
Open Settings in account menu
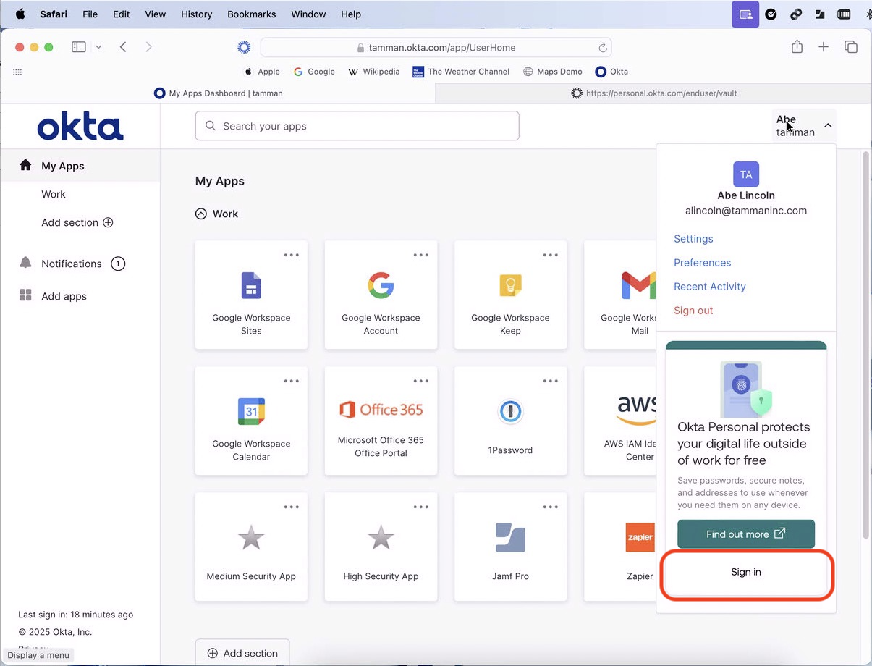pos(693,239)
